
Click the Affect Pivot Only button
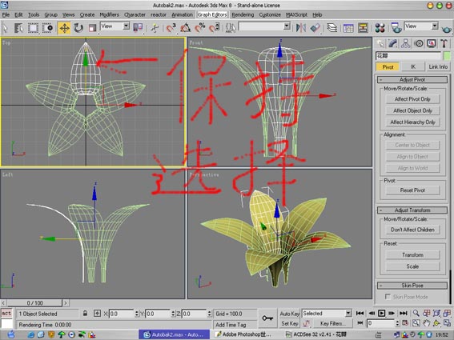pyautogui.click(x=412, y=99)
